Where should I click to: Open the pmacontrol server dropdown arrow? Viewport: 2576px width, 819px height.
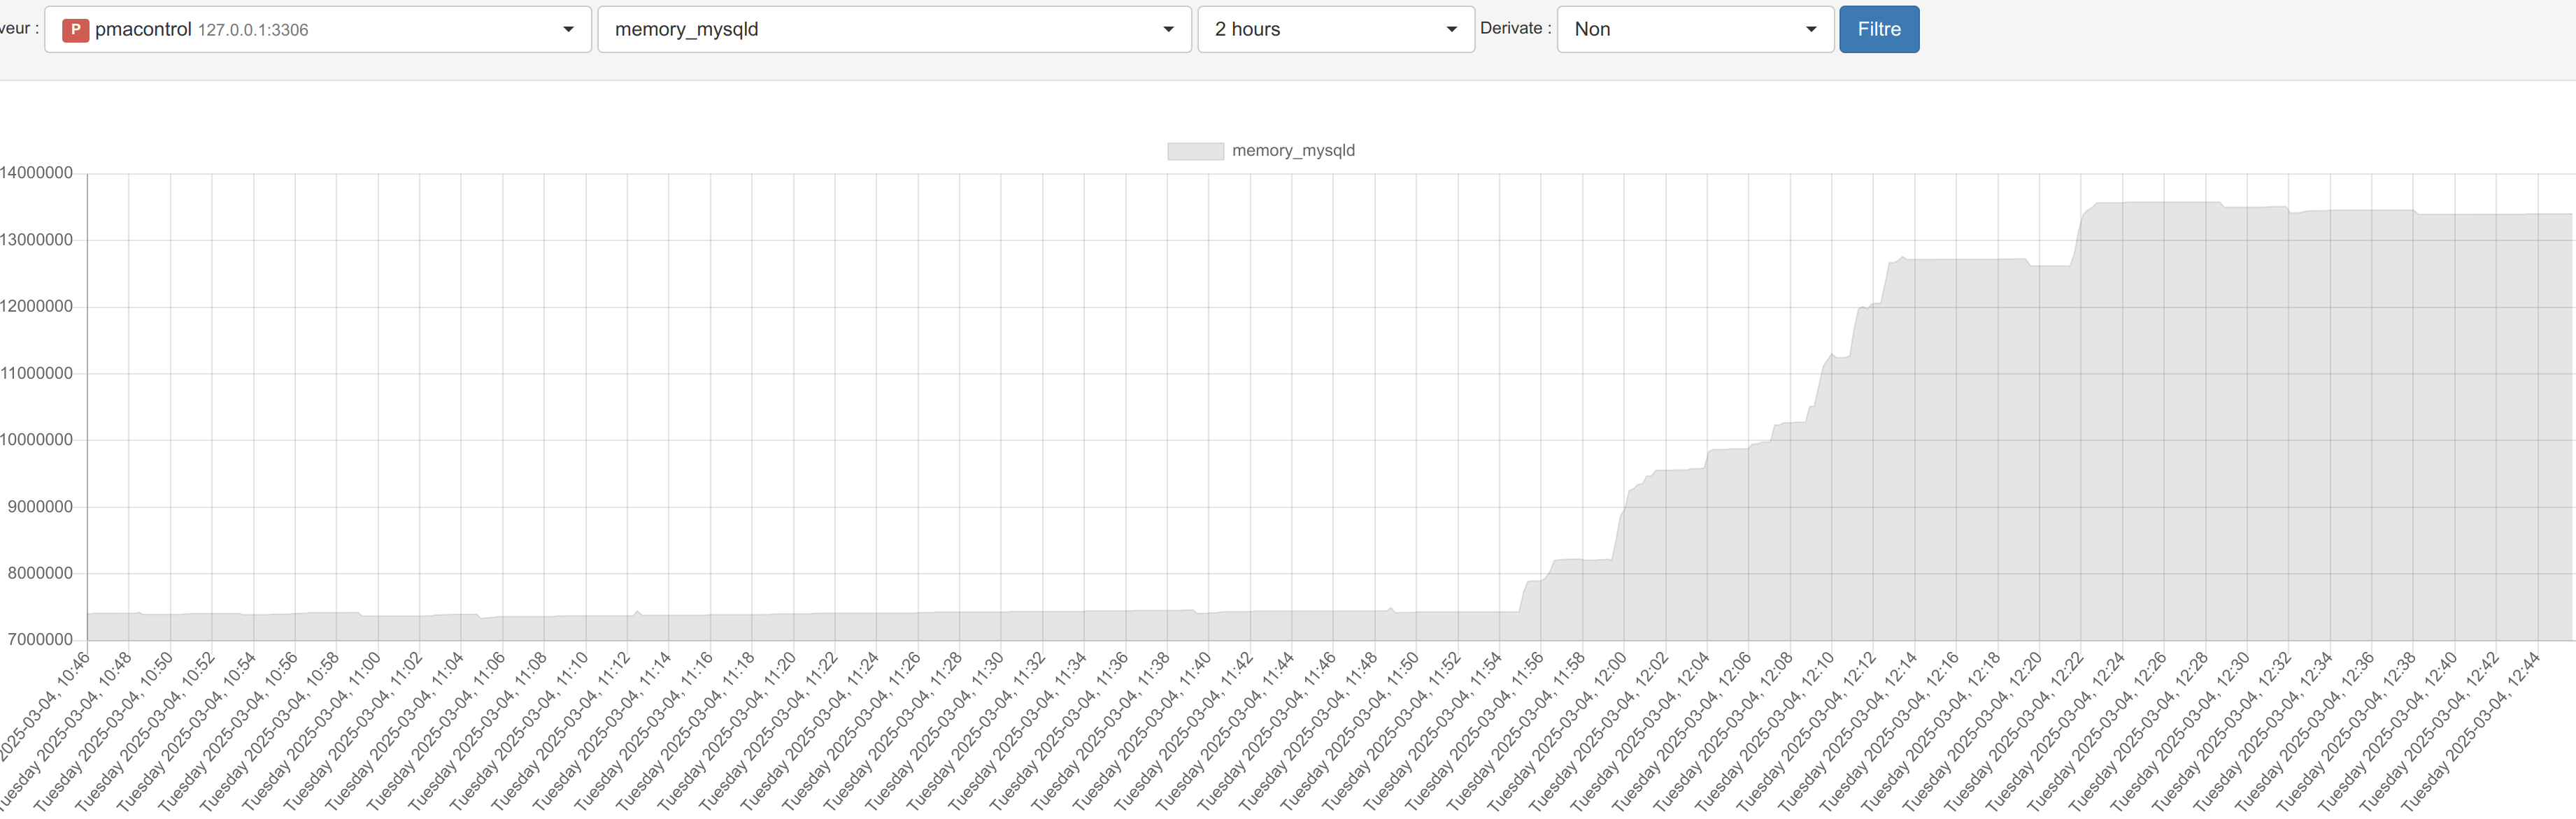point(568,30)
